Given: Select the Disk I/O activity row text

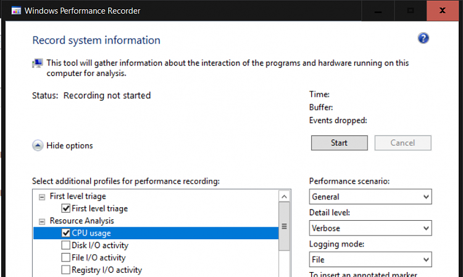Looking at the screenshot, I should click(x=100, y=245).
